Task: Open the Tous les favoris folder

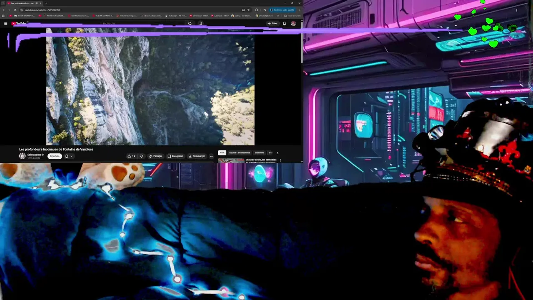Action: click(x=292, y=16)
